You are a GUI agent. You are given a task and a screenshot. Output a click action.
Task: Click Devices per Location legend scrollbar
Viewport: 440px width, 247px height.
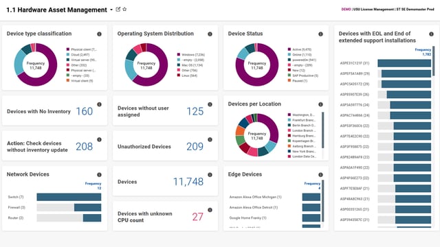[x=322, y=130]
